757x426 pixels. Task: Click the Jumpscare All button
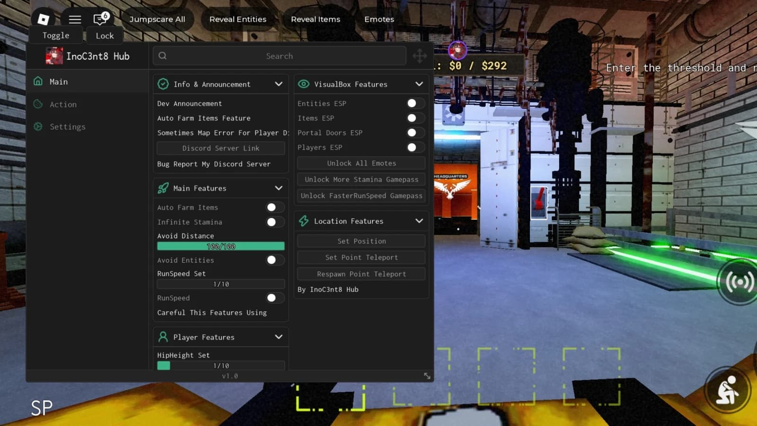[158, 19]
